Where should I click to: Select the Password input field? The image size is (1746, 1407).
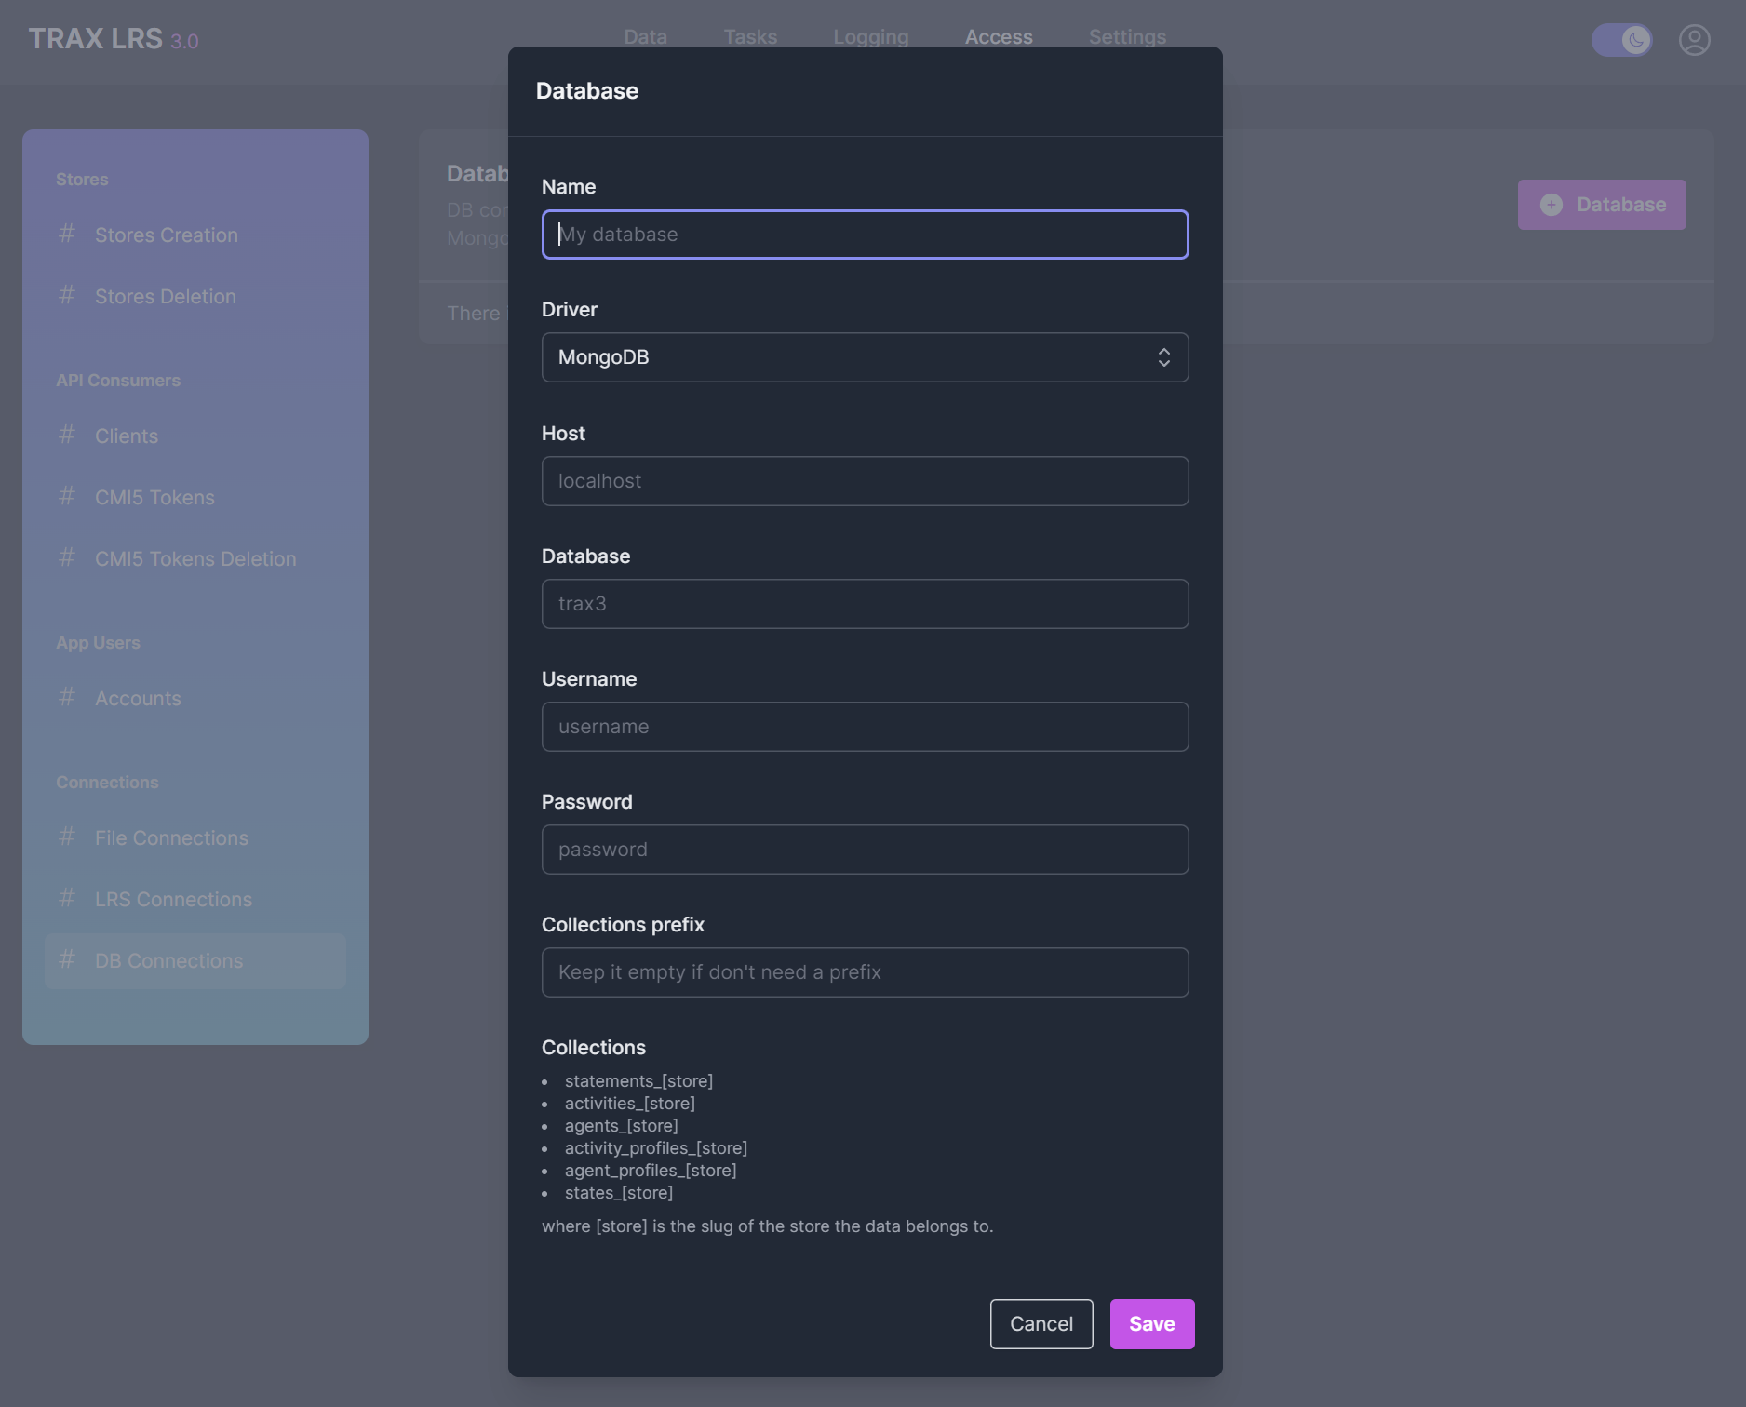(x=865, y=850)
